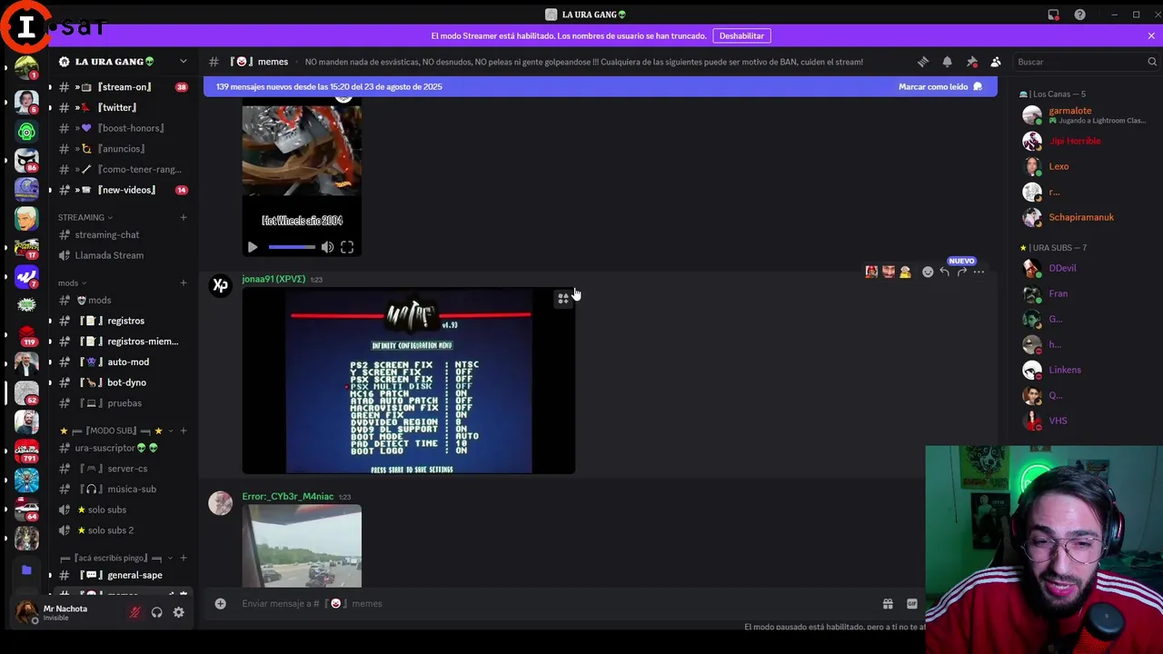Open pinned messages pin icon
Screen dimensions: 1163x654
[971, 62]
